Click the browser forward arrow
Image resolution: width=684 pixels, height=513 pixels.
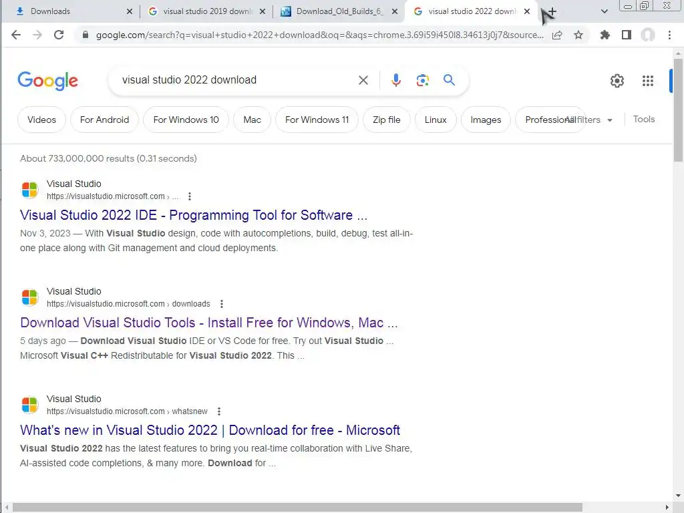(x=37, y=35)
